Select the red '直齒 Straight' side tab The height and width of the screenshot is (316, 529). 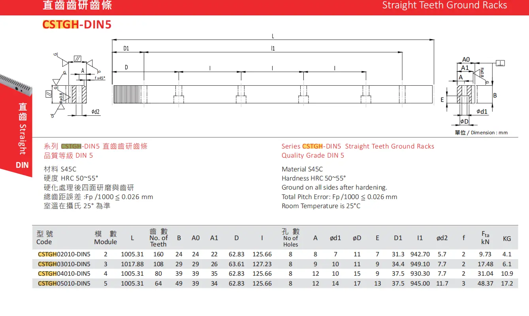tap(23, 128)
